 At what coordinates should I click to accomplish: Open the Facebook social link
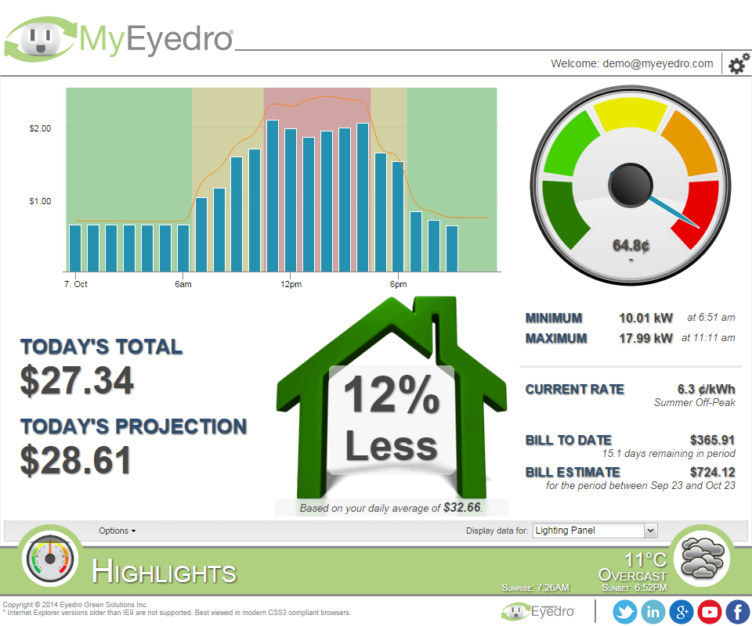[x=737, y=612]
